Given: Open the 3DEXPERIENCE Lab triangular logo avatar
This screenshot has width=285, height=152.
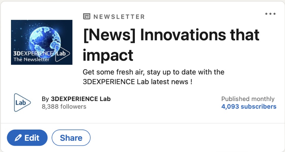Looking at the screenshot, I should click(x=22, y=103).
